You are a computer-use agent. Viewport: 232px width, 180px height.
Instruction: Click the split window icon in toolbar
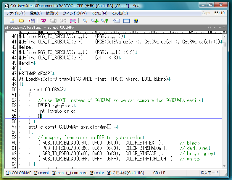126,21
